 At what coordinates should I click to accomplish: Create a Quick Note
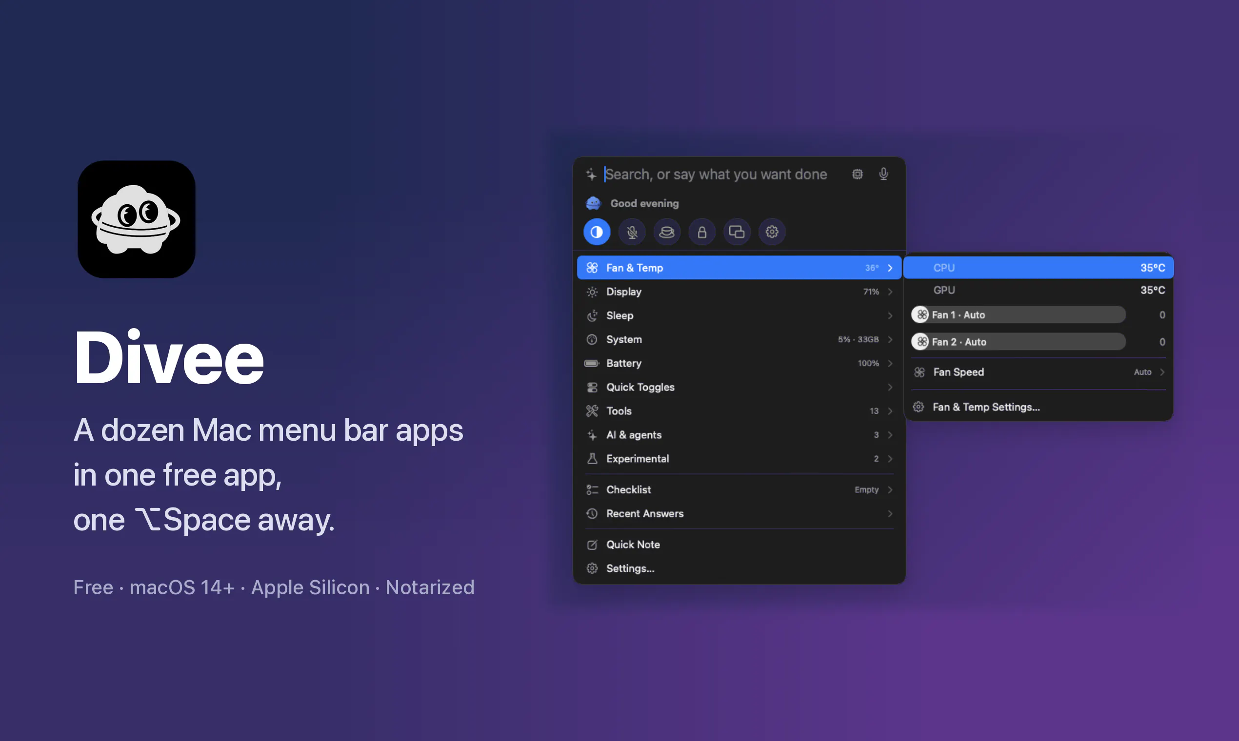coord(739,545)
